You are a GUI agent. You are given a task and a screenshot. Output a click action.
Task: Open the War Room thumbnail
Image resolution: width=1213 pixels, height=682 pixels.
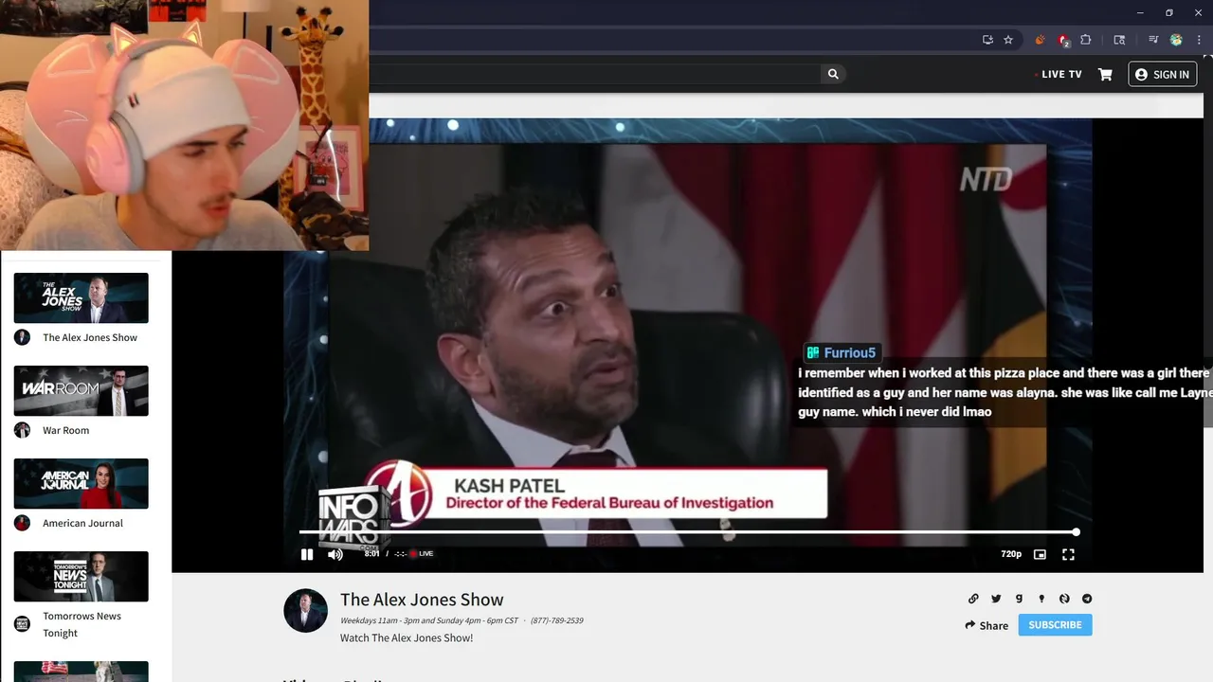(x=81, y=390)
